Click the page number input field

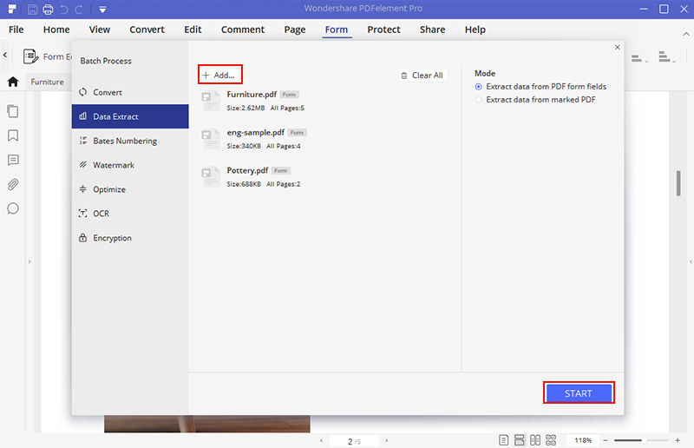pos(354,441)
